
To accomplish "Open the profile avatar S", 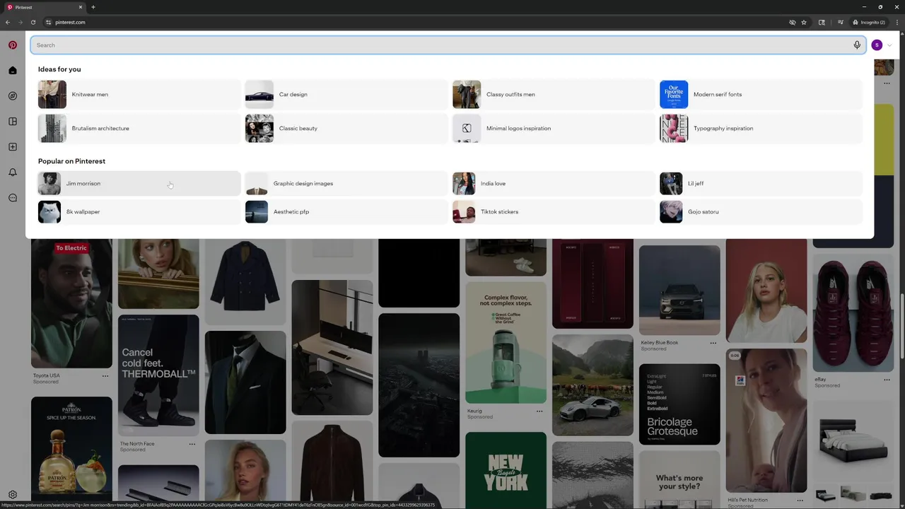I will point(877,45).
